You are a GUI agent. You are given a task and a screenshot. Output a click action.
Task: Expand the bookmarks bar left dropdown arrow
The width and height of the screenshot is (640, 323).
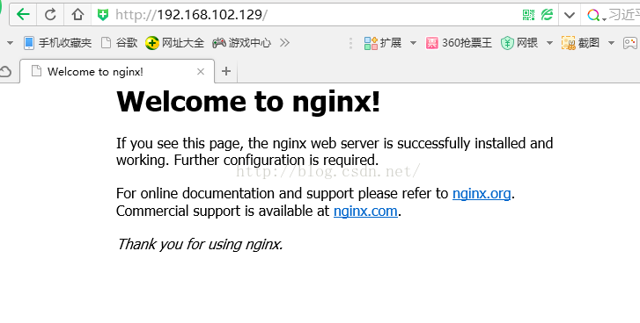[x=10, y=43]
